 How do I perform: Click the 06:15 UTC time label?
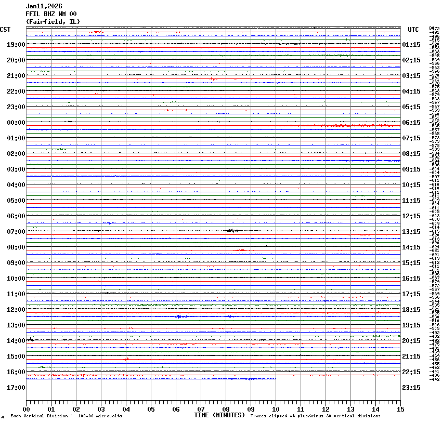click(411, 123)
